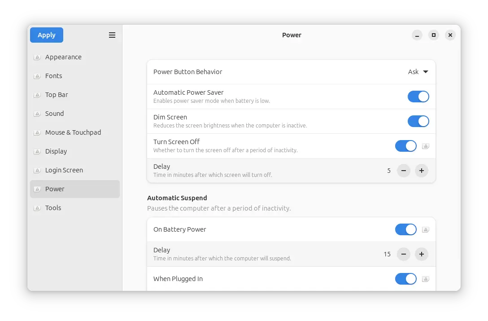The image size is (488, 321).
Task: Click the icon beside Display in the sidebar
Action: [x=37, y=152]
